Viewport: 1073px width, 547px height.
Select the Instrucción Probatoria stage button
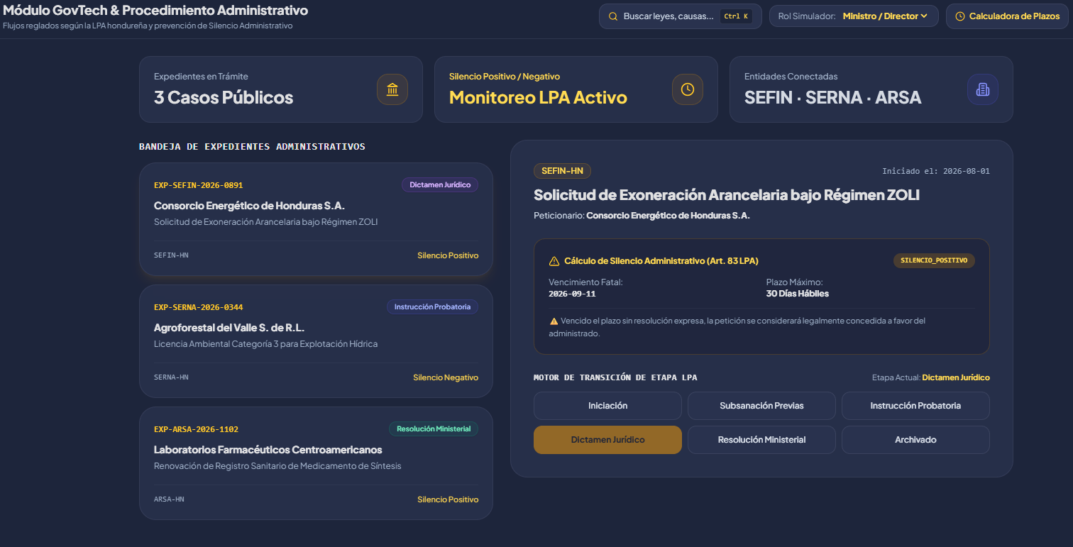[x=915, y=406]
